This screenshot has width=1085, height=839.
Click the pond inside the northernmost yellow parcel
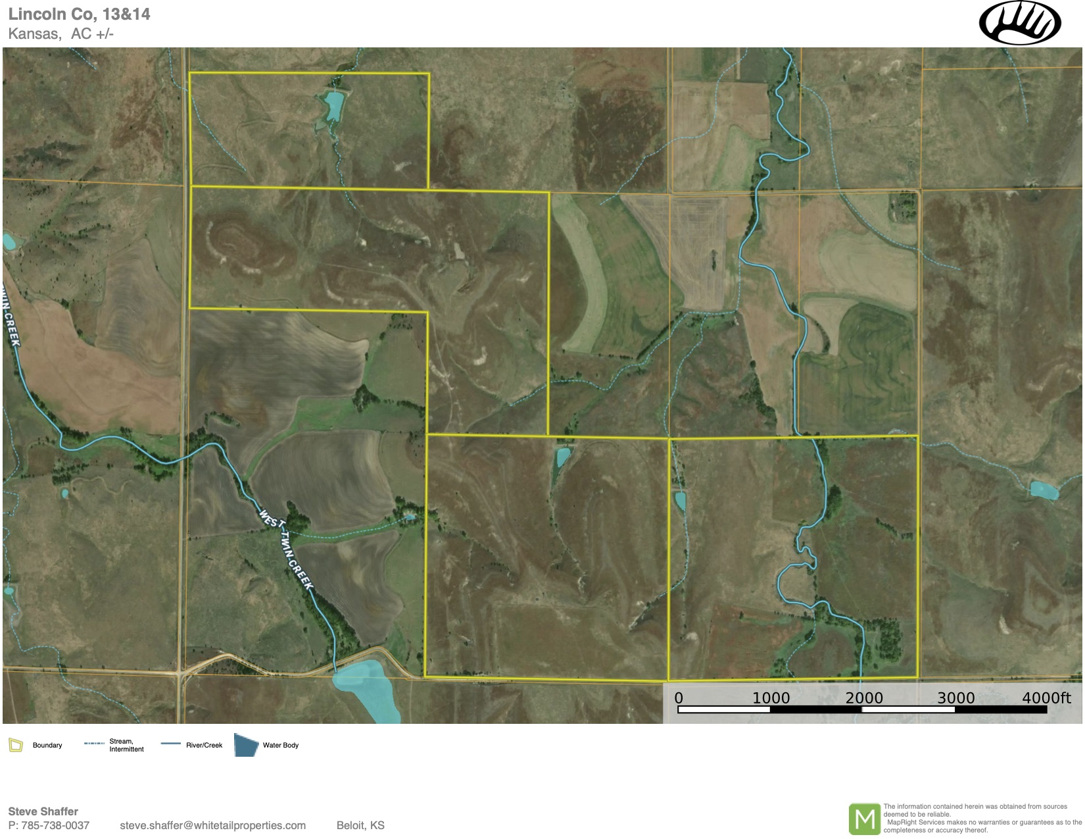333,105
